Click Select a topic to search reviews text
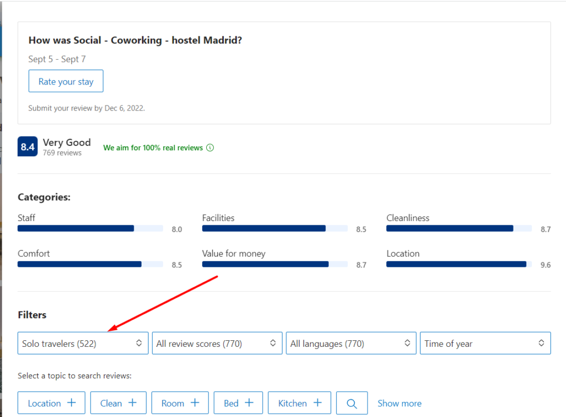Viewport: 566px width, 417px height. [75, 376]
